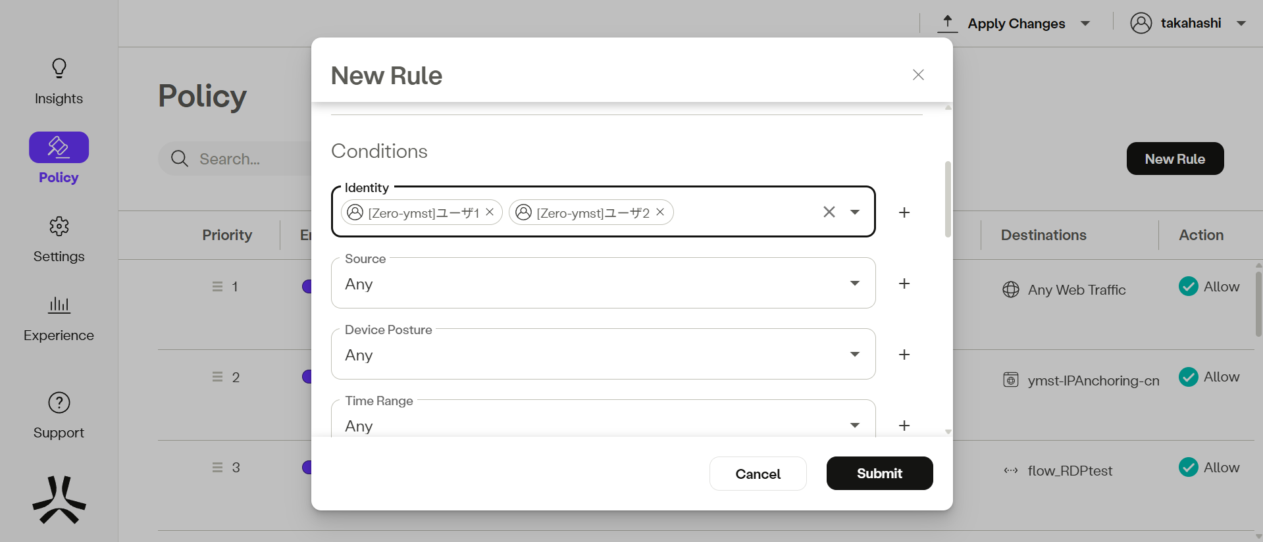1263x542 pixels.
Task: Clear all selected identities in Identity field
Action: point(829,212)
